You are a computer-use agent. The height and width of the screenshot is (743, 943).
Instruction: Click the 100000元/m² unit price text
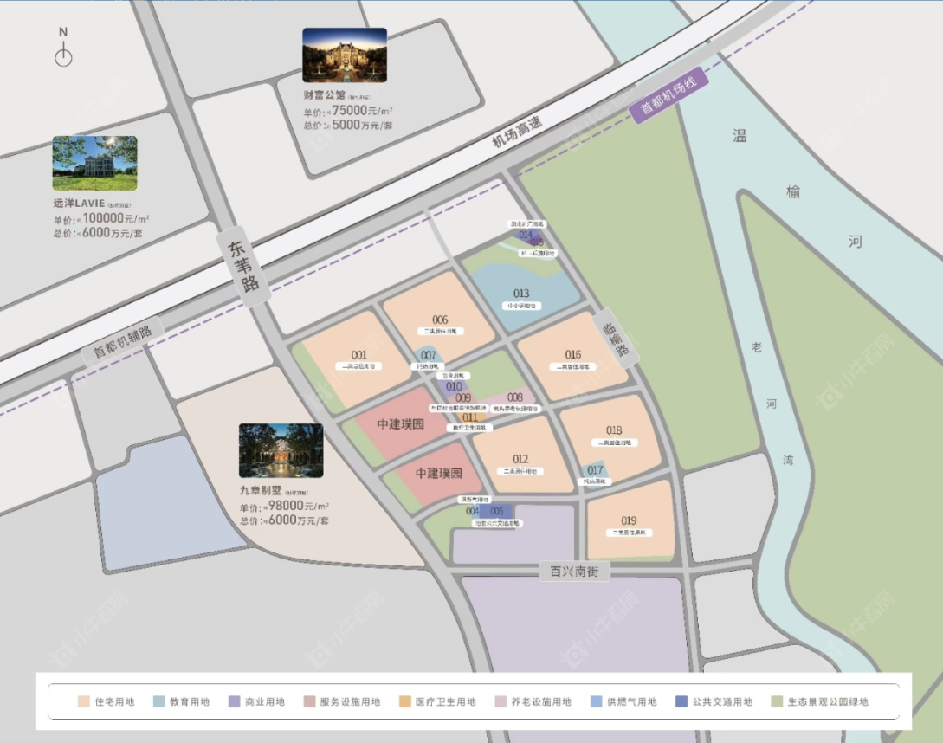pyautogui.click(x=116, y=218)
